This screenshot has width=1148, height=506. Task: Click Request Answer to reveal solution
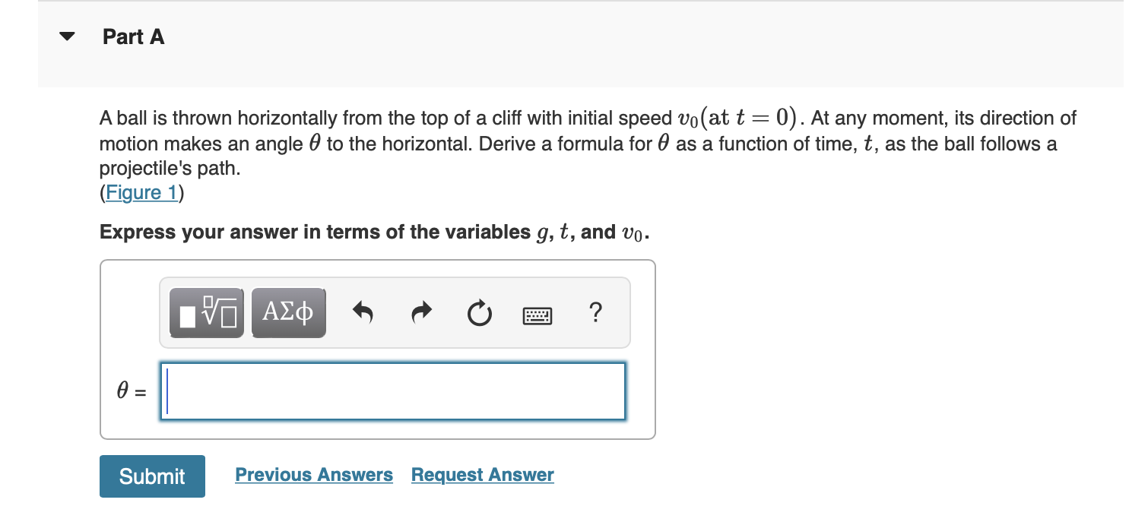[482, 474]
